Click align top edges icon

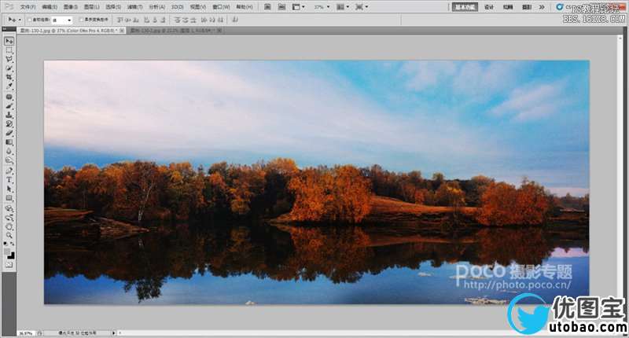(120, 20)
